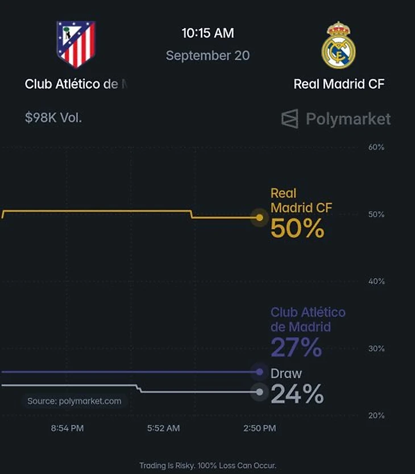This screenshot has width=415, height=474.
Task: Click the Polymarket logo icon
Action: (x=290, y=119)
